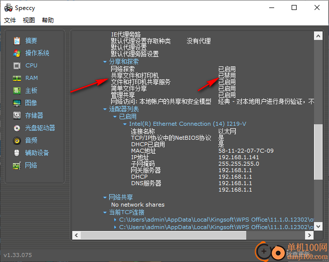Expand the second WPS Office TCP connection entry
The image size is (329, 262).
(115, 227)
